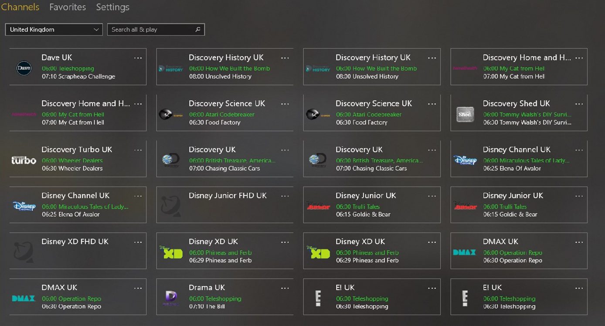The height and width of the screenshot is (326, 605).
Task: Open the Disney XD FHD UK channel title
Action: click(x=75, y=241)
